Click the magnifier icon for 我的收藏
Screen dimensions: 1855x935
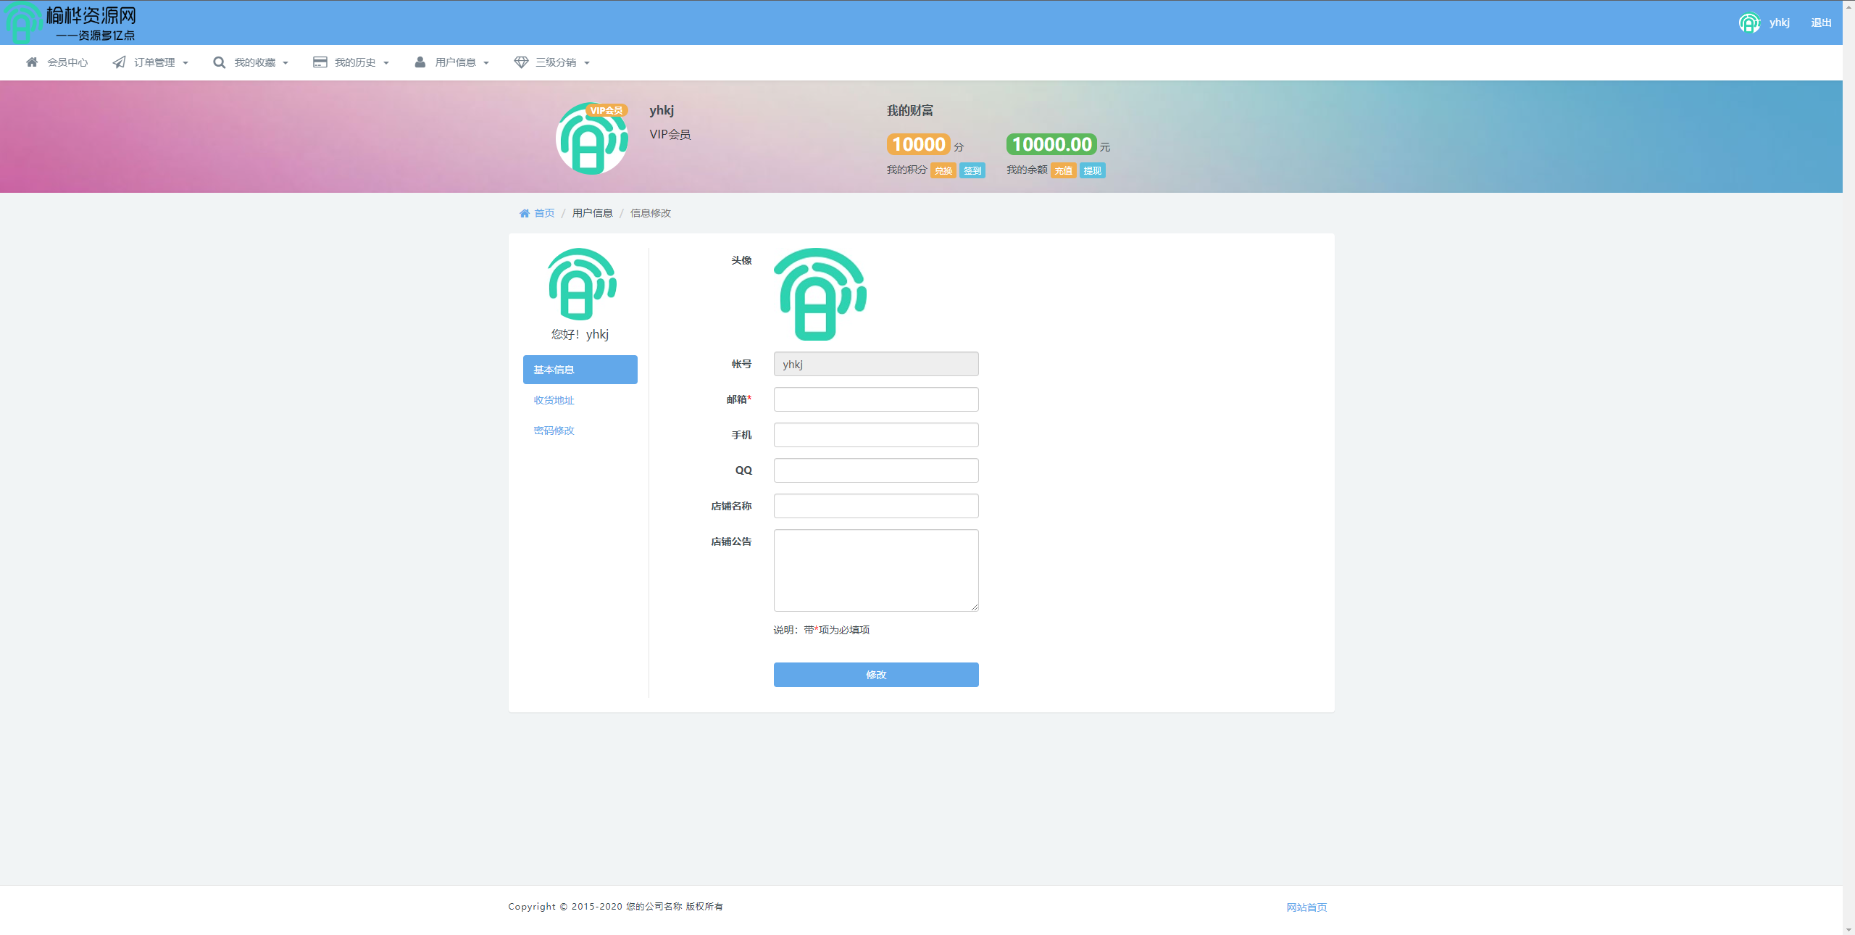tap(219, 62)
